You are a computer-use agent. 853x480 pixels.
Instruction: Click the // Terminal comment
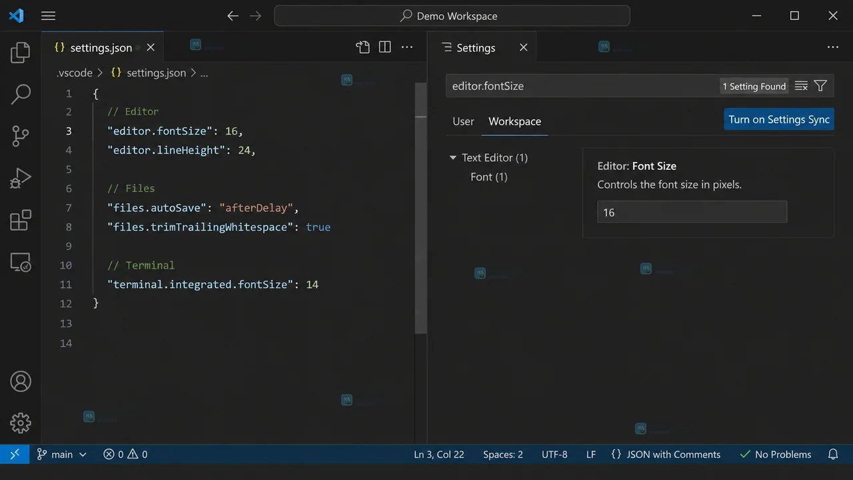pyautogui.click(x=141, y=265)
